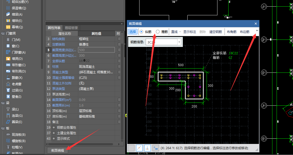293x155 pixels.
Task: Click 清空钢筋 to clear rebars
Action: (x=215, y=32)
